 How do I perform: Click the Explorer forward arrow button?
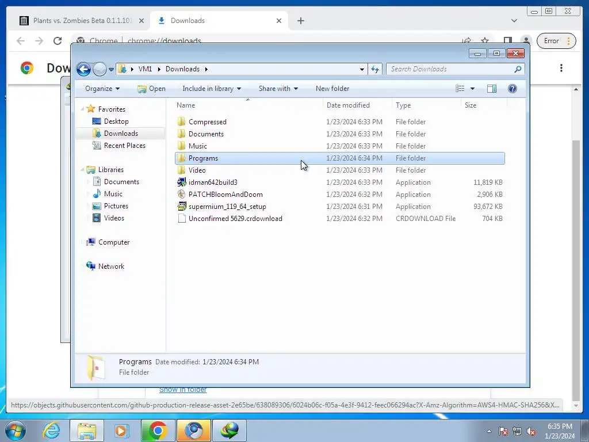tap(100, 69)
